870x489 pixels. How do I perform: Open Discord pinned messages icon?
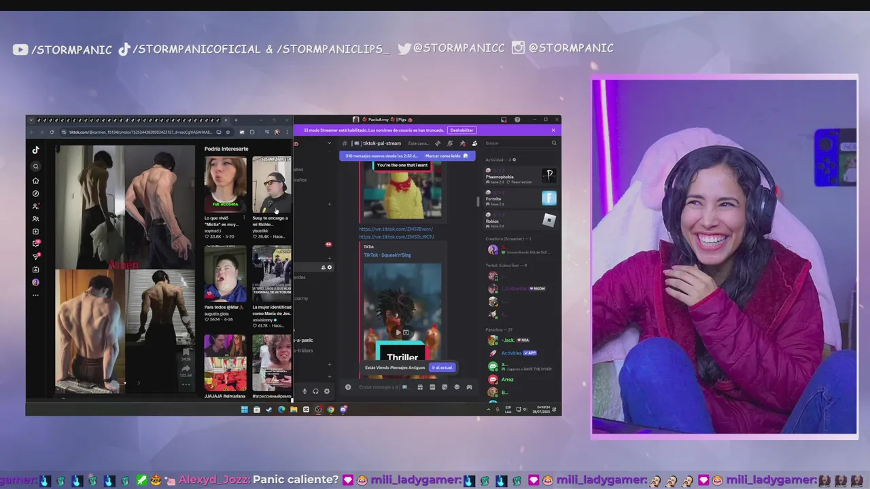point(462,143)
